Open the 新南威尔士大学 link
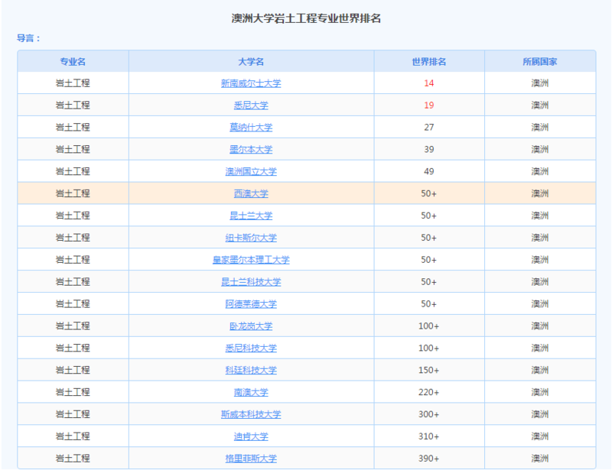This screenshot has height=470, width=612. pyautogui.click(x=251, y=83)
